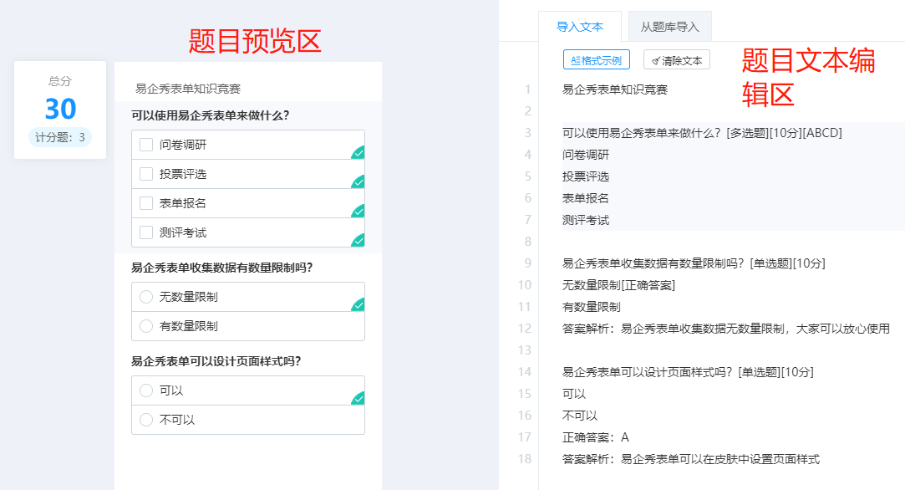This screenshot has height=490, width=905.
Task: Select the 无数量限制 radio option
Action: coord(146,297)
